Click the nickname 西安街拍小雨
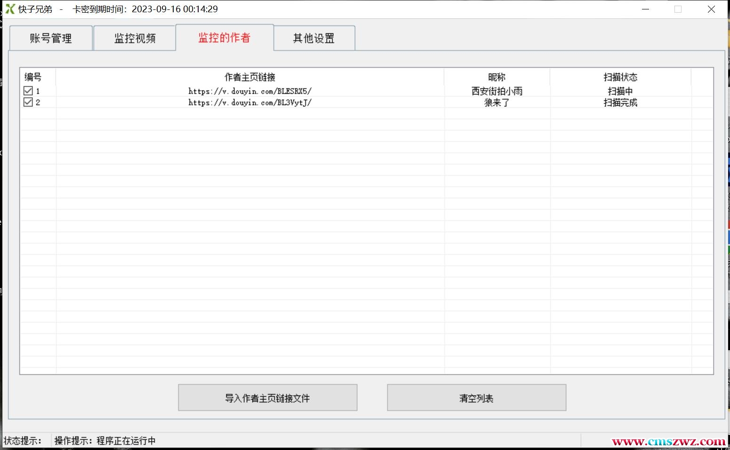The width and height of the screenshot is (730, 450). point(497,91)
